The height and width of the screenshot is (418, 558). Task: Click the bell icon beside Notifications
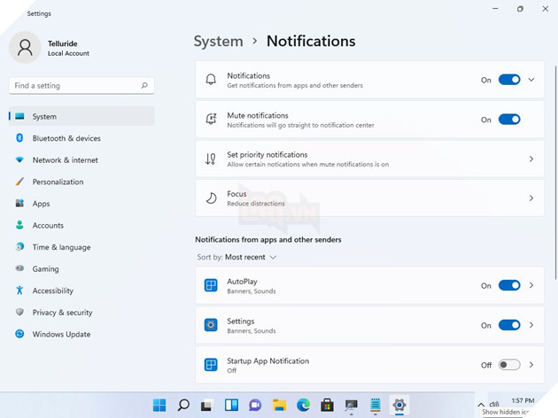(211, 80)
